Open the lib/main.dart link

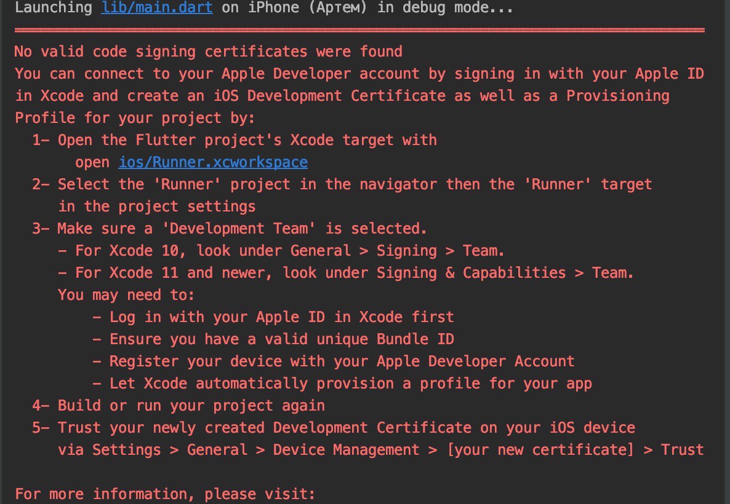pos(157,7)
